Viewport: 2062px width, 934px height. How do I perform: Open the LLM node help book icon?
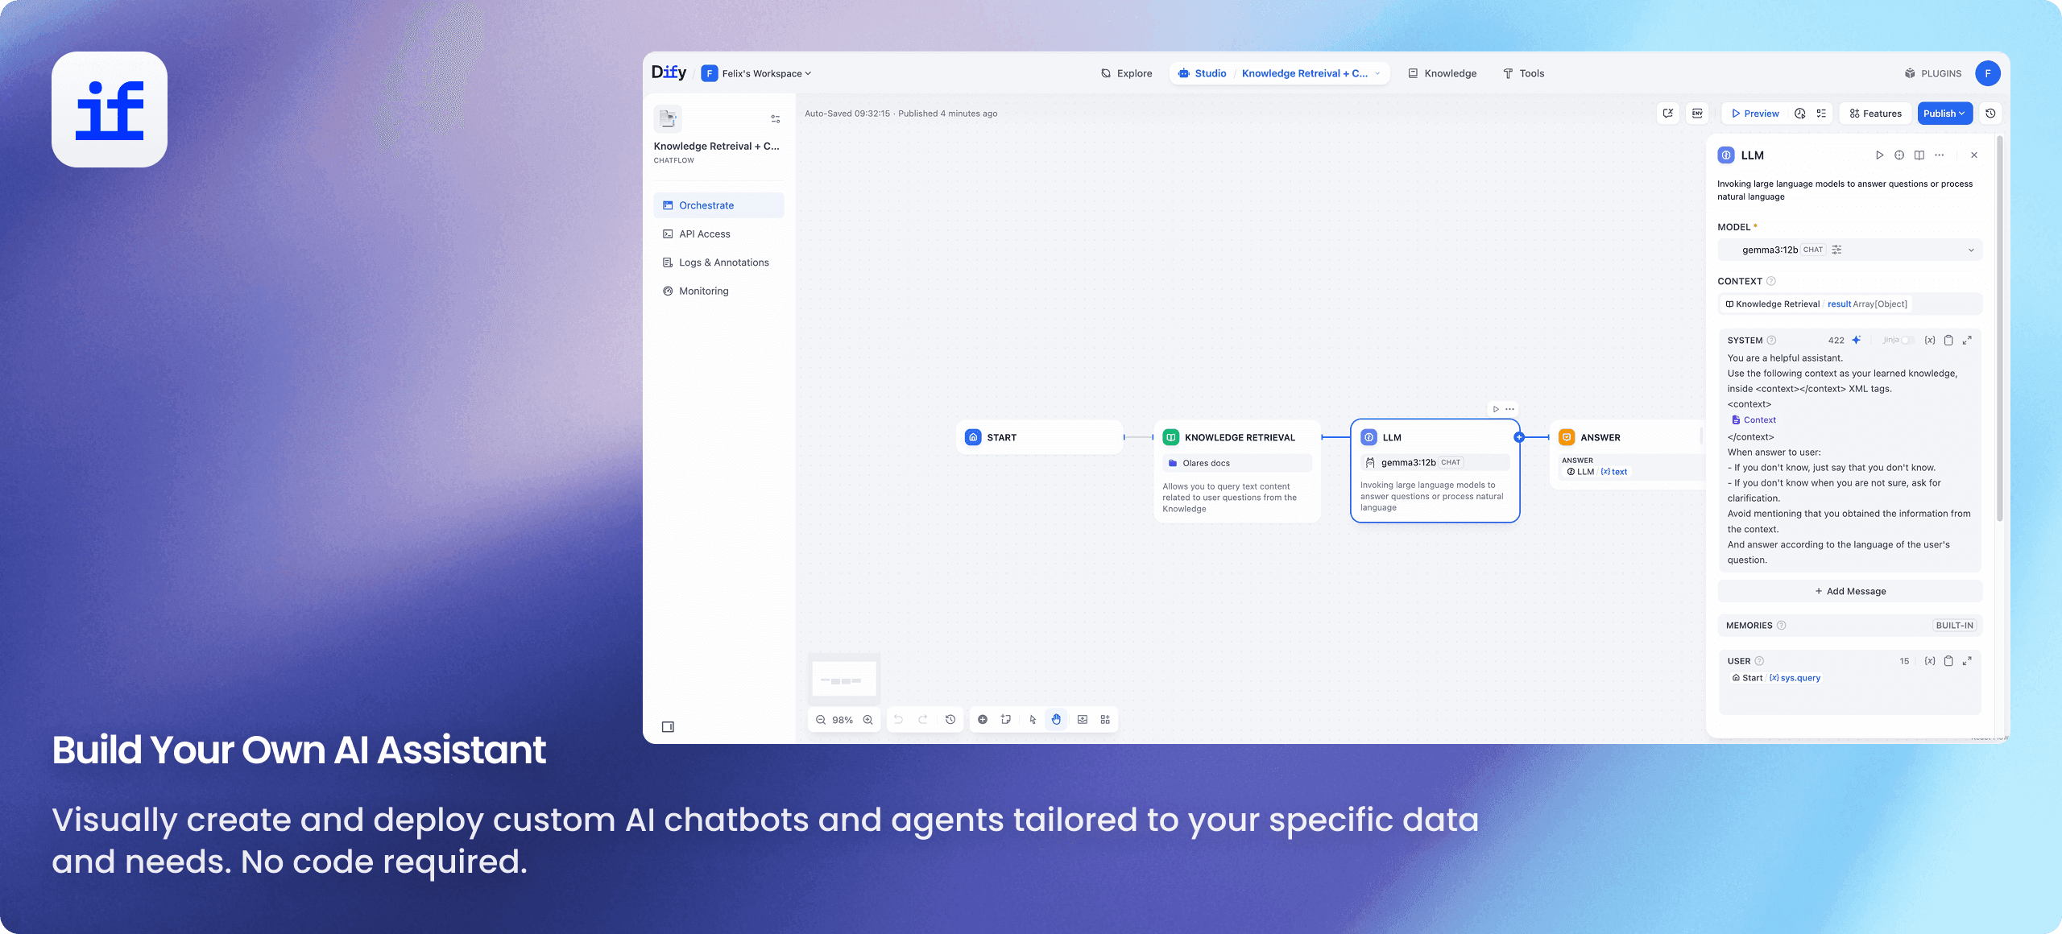point(1919,155)
